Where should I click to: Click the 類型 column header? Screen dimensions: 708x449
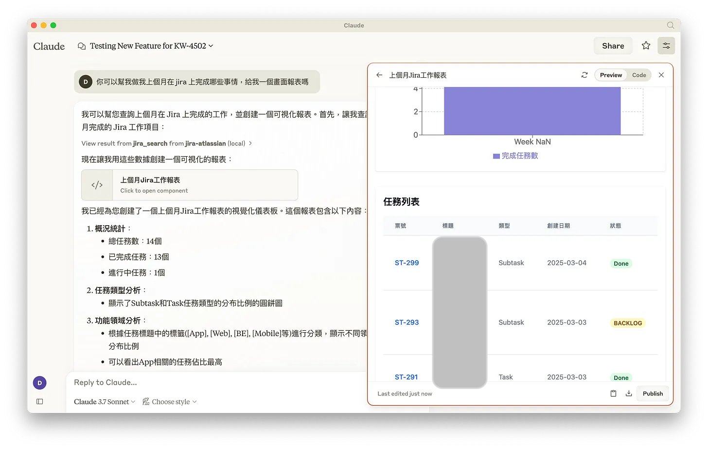click(504, 226)
